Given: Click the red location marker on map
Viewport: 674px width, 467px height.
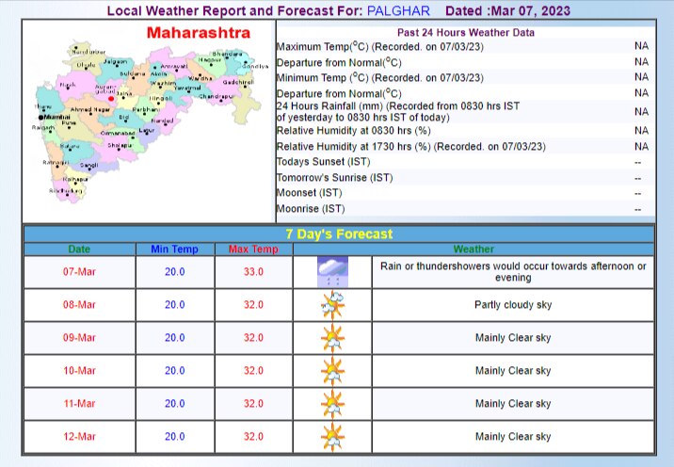Looking at the screenshot, I should click(111, 97).
